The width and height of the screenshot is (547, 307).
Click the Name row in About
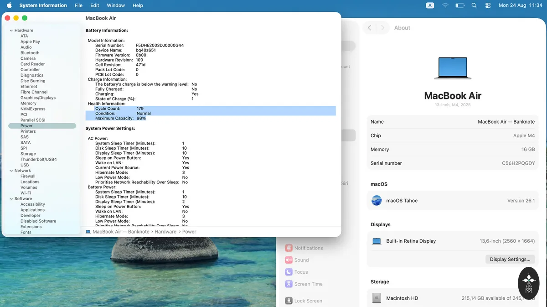point(453,122)
